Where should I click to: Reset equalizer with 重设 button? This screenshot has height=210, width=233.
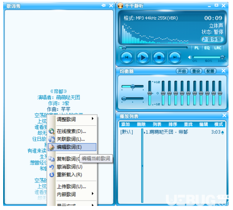(196, 71)
